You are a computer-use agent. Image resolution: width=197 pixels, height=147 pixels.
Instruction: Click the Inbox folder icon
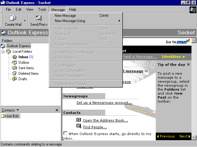14,57
